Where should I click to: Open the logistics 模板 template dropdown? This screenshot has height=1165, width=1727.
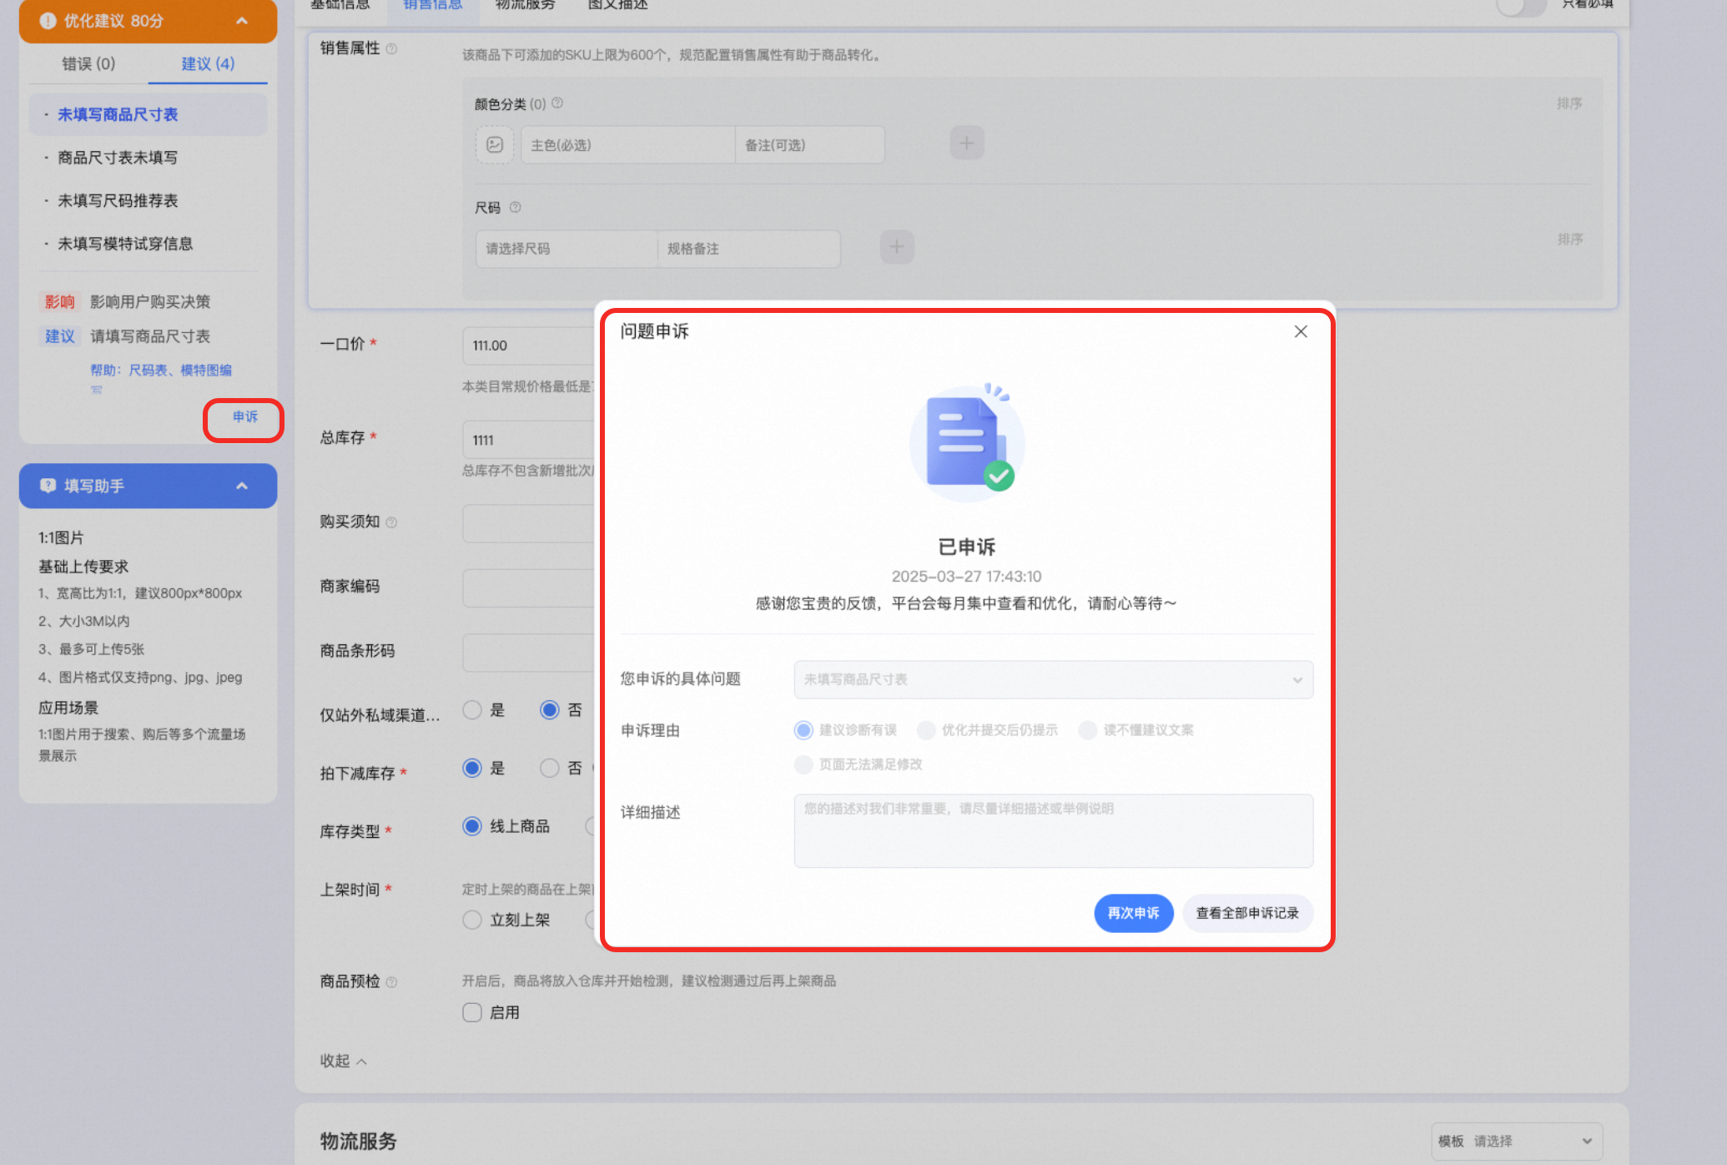coord(1516,1141)
